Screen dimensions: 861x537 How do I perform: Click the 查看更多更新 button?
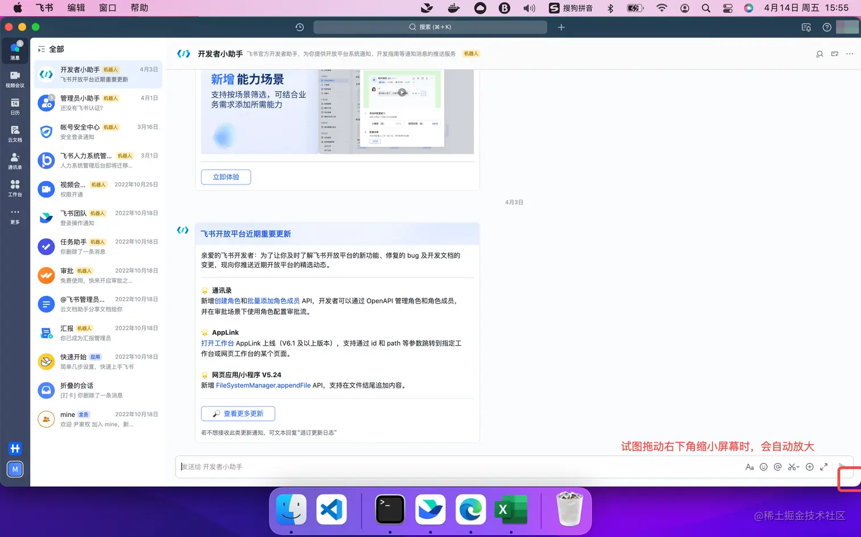[x=238, y=413]
